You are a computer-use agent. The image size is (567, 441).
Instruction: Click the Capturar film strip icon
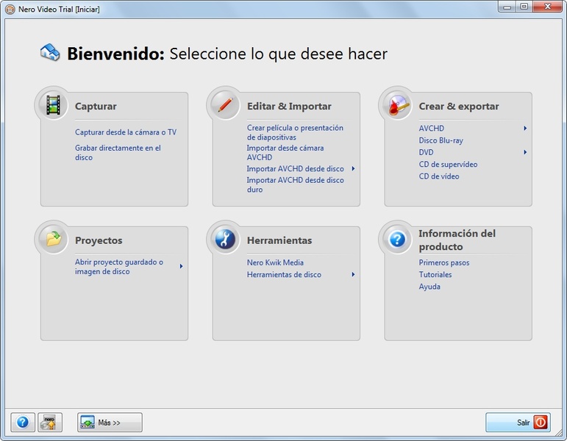pos(53,105)
